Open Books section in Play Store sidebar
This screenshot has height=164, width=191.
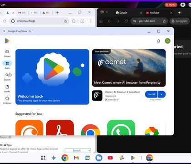[x=7, y=88]
